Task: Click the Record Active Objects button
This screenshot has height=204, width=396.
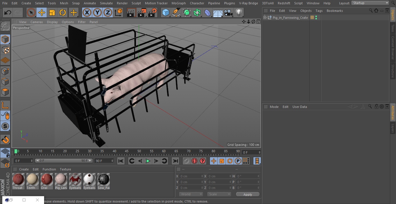Action: click(186, 161)
